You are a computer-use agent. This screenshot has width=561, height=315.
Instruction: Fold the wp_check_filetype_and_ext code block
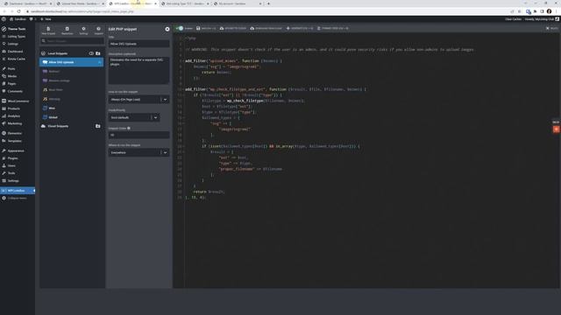(183, 89)
